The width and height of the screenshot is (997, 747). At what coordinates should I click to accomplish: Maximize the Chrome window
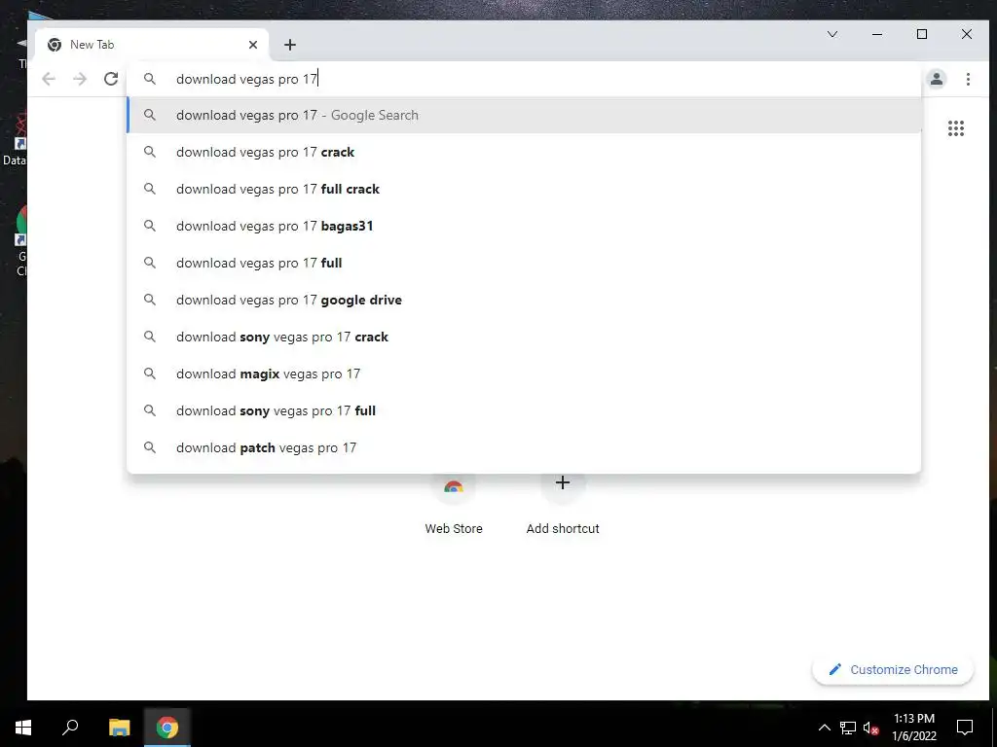coord(922,34)
